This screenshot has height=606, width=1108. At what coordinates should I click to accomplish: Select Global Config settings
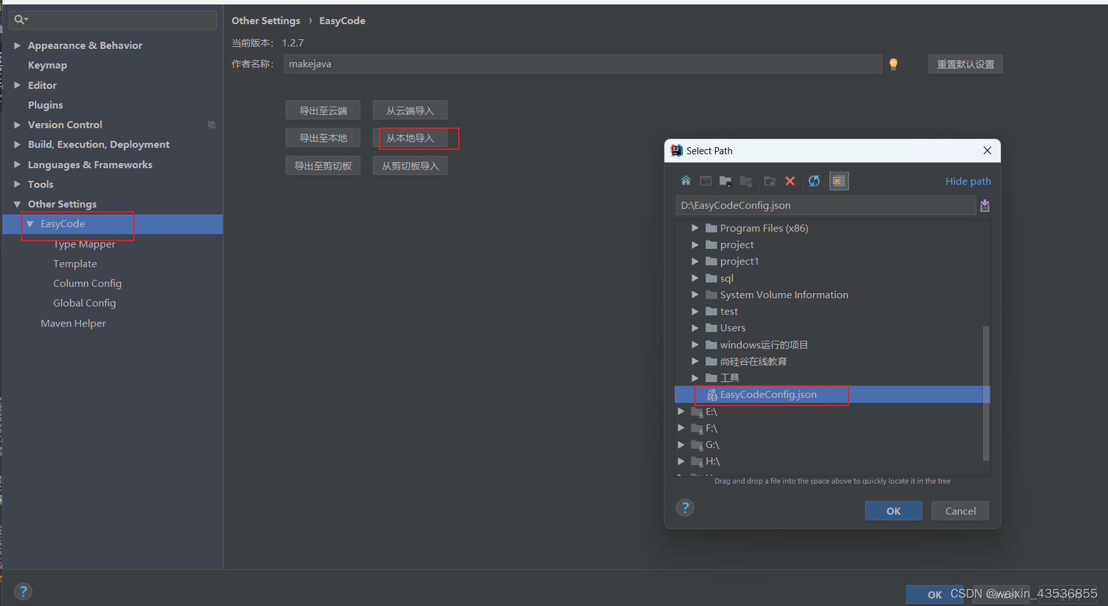coord(84,303)
